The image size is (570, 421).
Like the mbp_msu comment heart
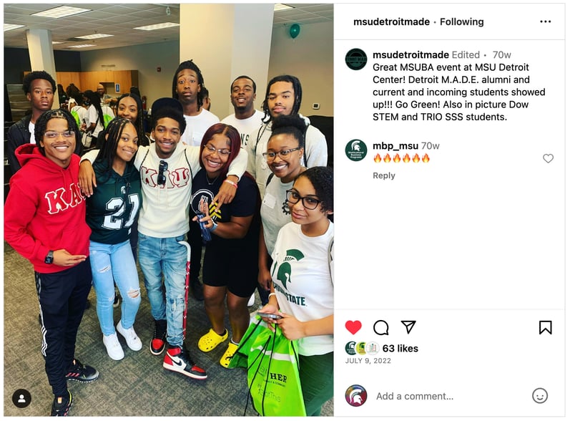click(548, 158)
